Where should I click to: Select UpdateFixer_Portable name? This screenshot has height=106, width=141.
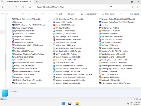[22, 77]
